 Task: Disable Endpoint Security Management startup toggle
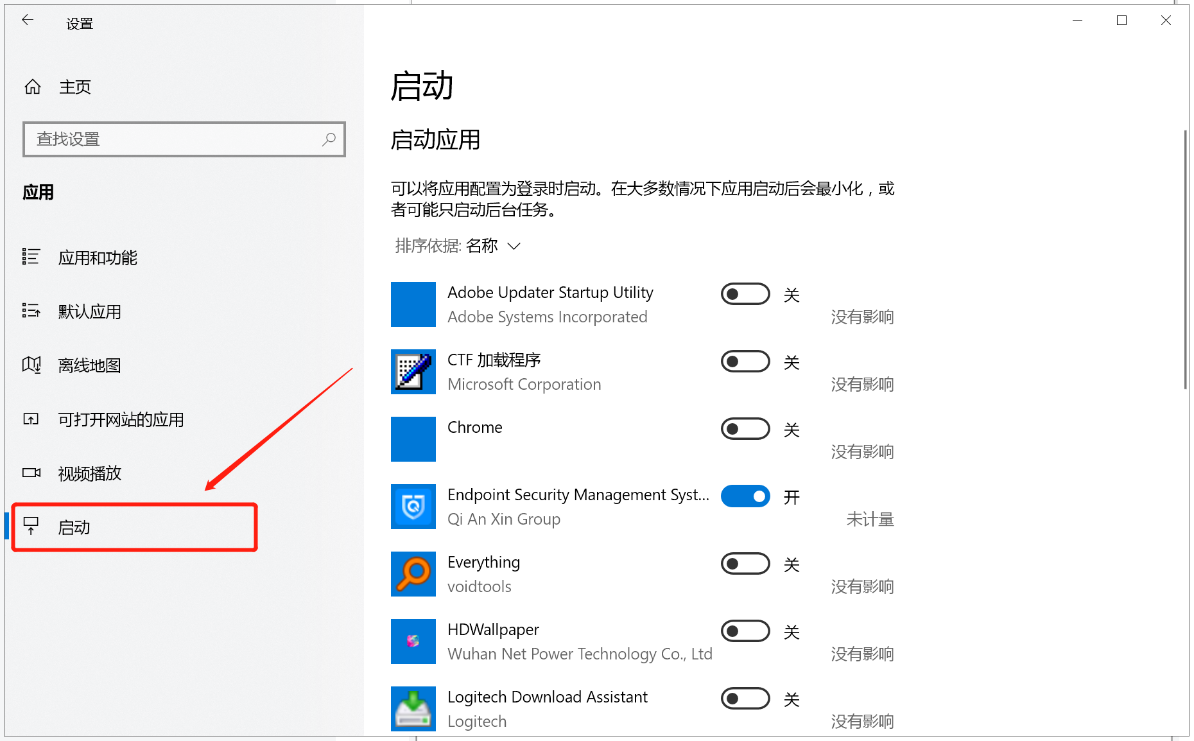[x=745, y=496]
